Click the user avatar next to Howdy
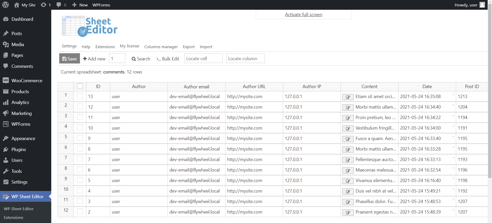Image resolution: width=492 pixels, height=223 pixels. 482,5
